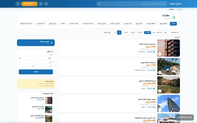Sort by الأعلى highest price

click(133, 33)
